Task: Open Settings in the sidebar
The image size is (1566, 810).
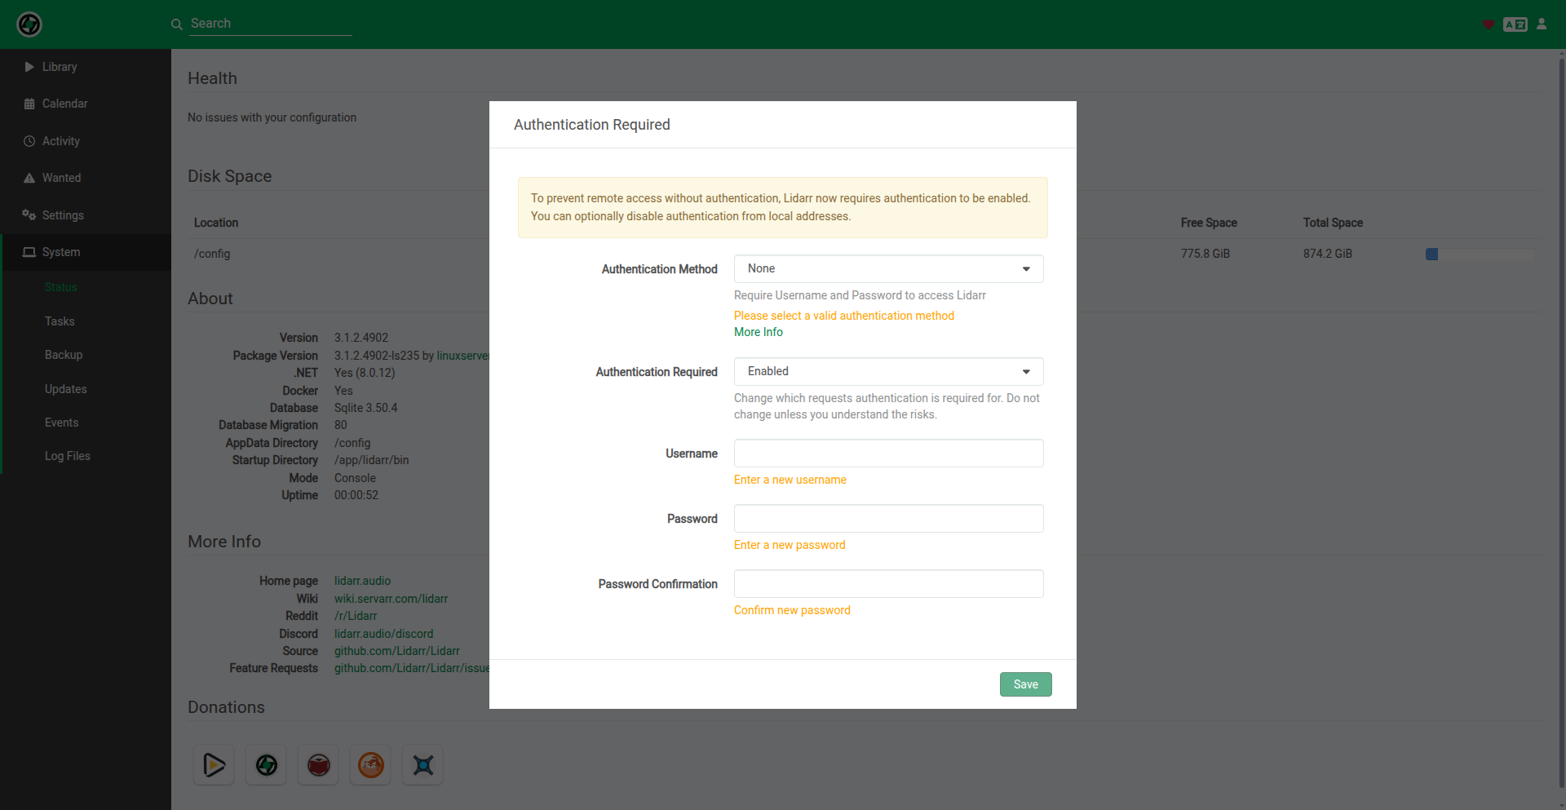Action: [x=63, y=215]
